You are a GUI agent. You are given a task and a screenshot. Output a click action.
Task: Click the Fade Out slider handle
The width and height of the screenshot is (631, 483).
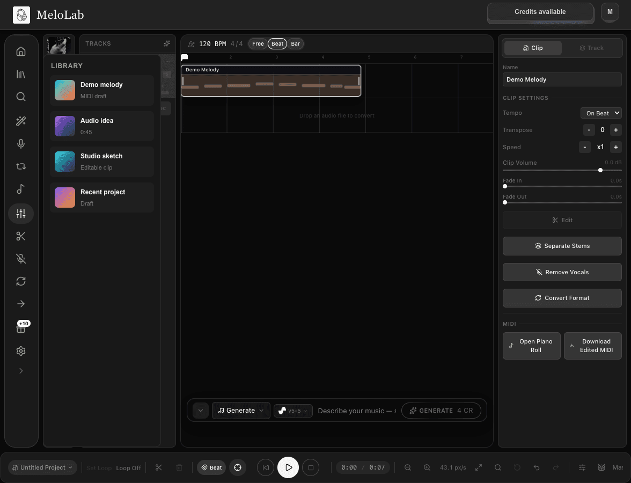click(504, 202)
